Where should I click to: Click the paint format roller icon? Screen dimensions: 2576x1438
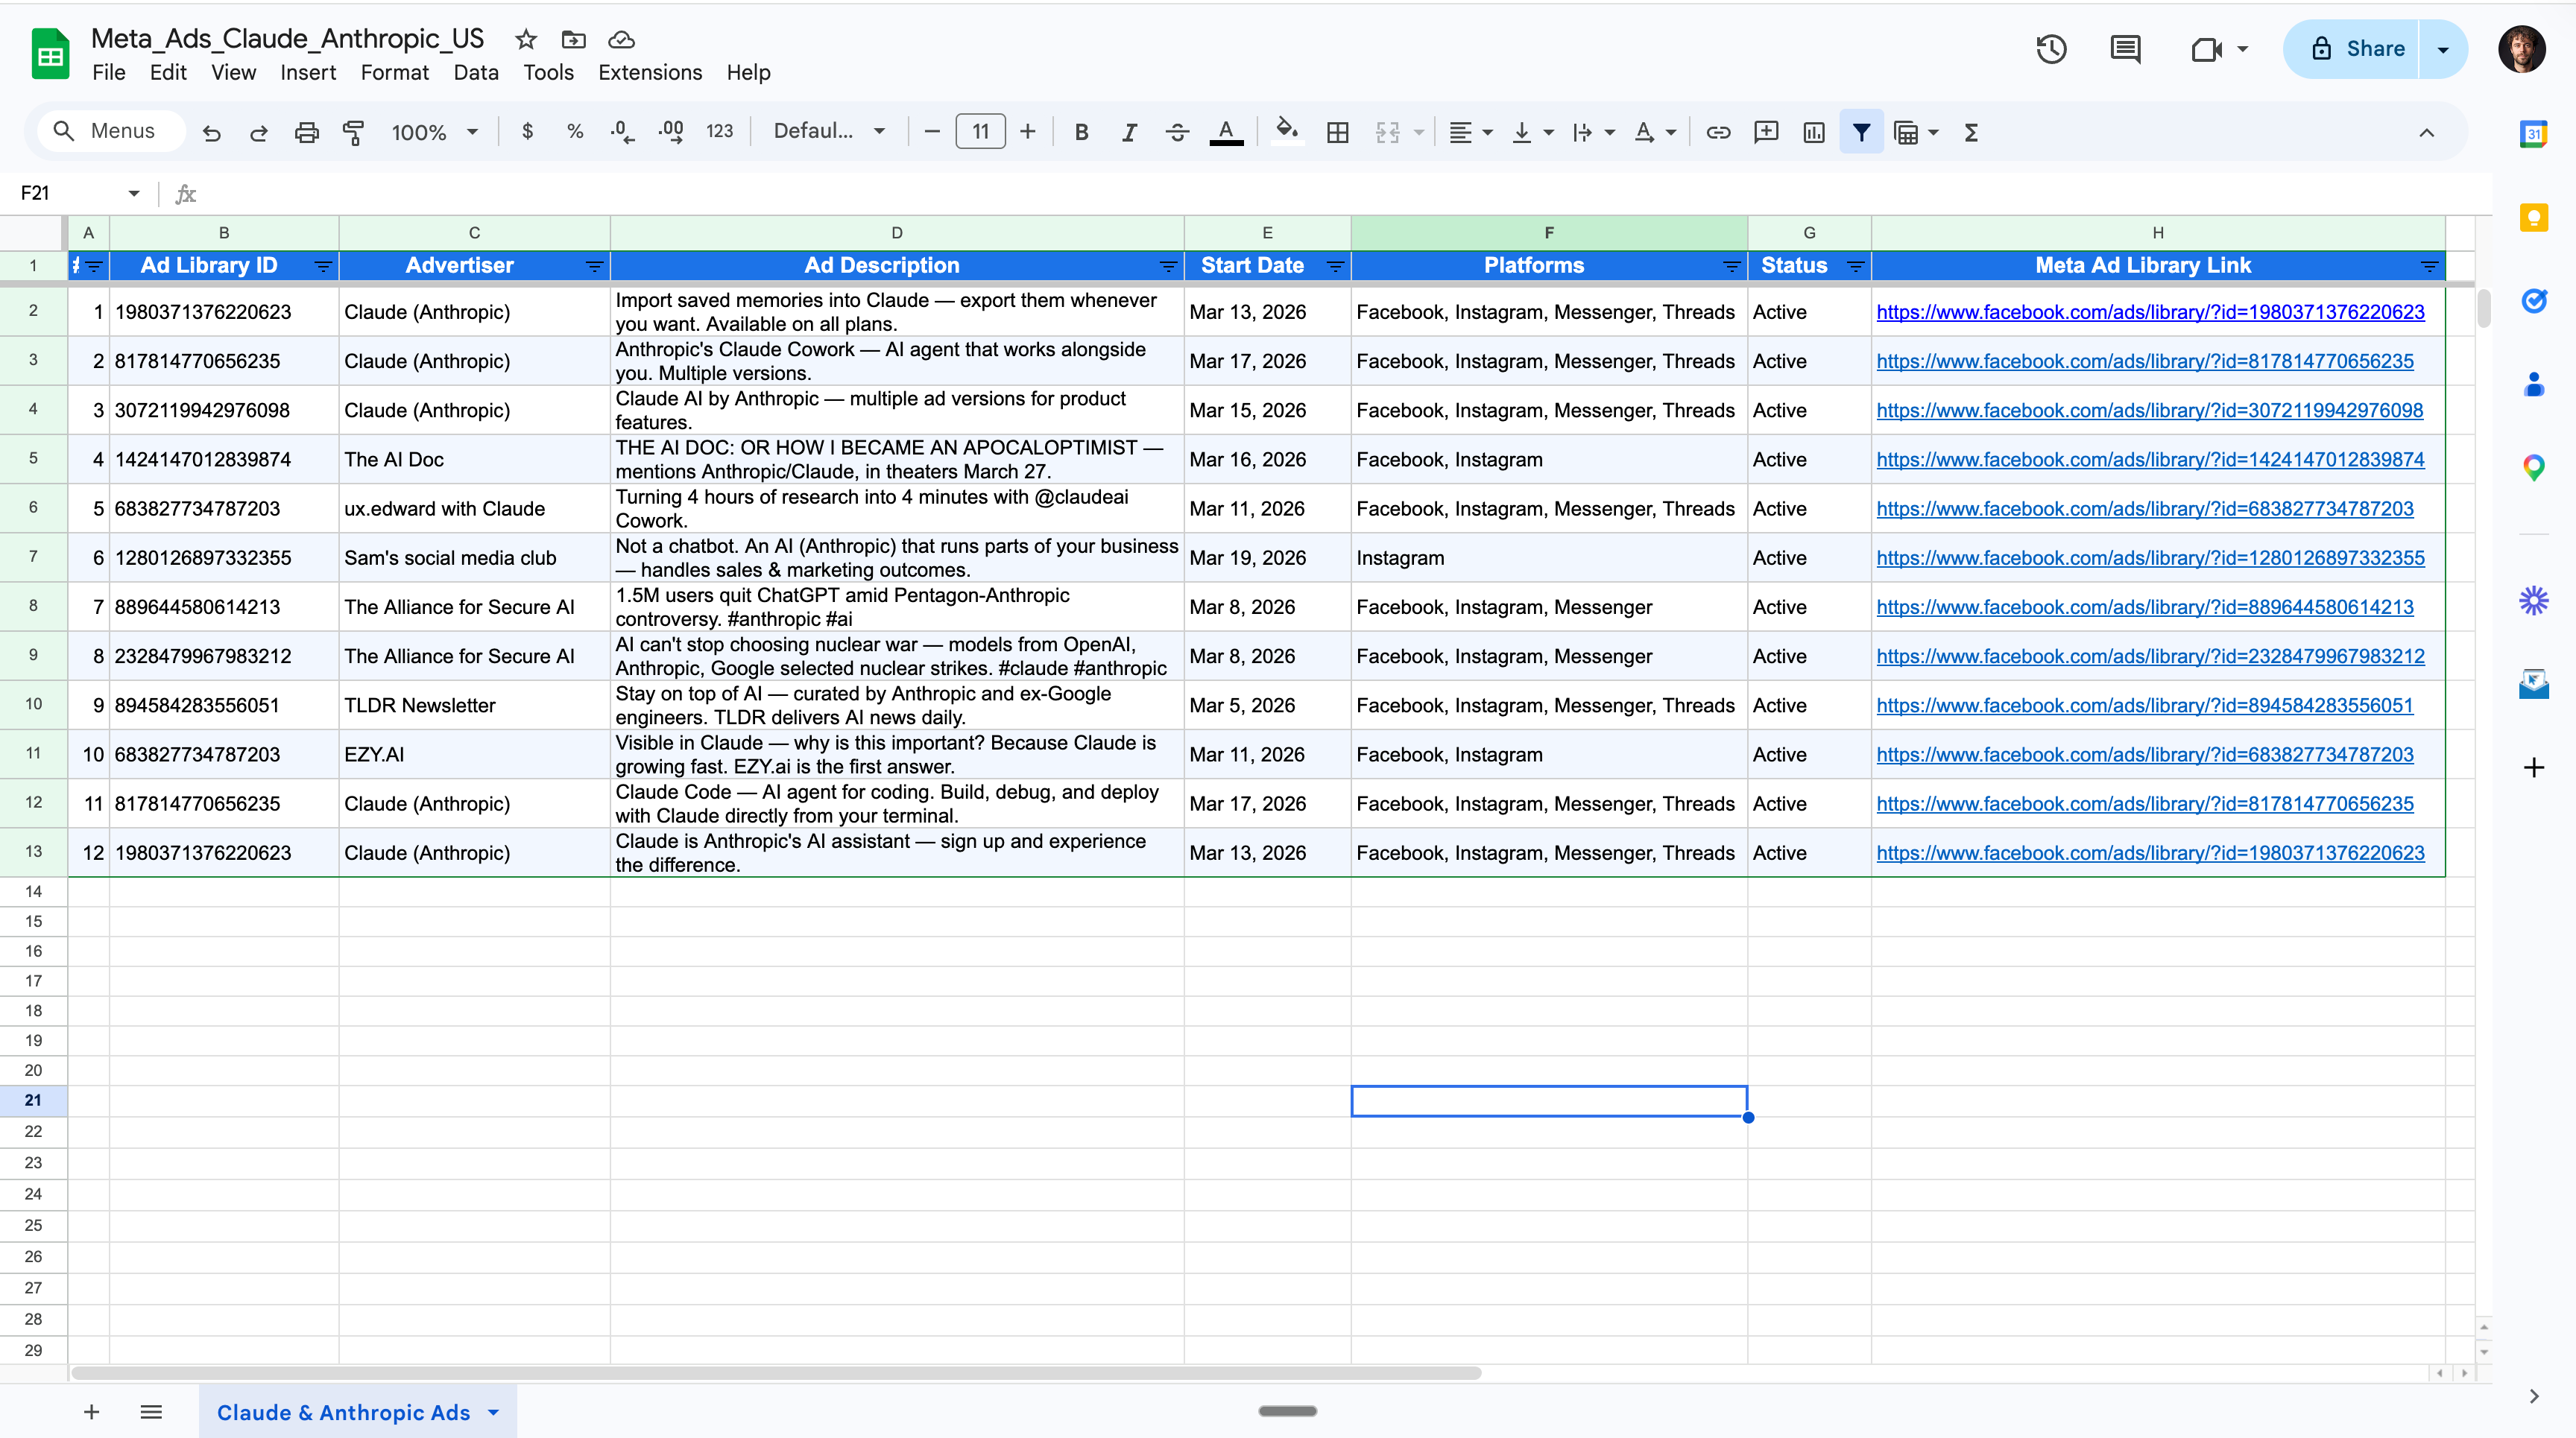353,132
